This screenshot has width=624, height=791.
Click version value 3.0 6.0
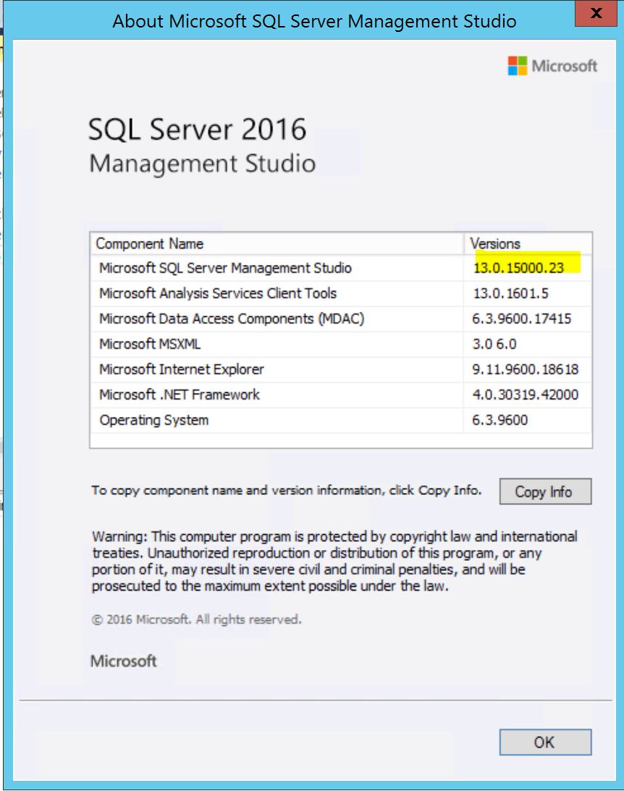[x=494, y=344]
